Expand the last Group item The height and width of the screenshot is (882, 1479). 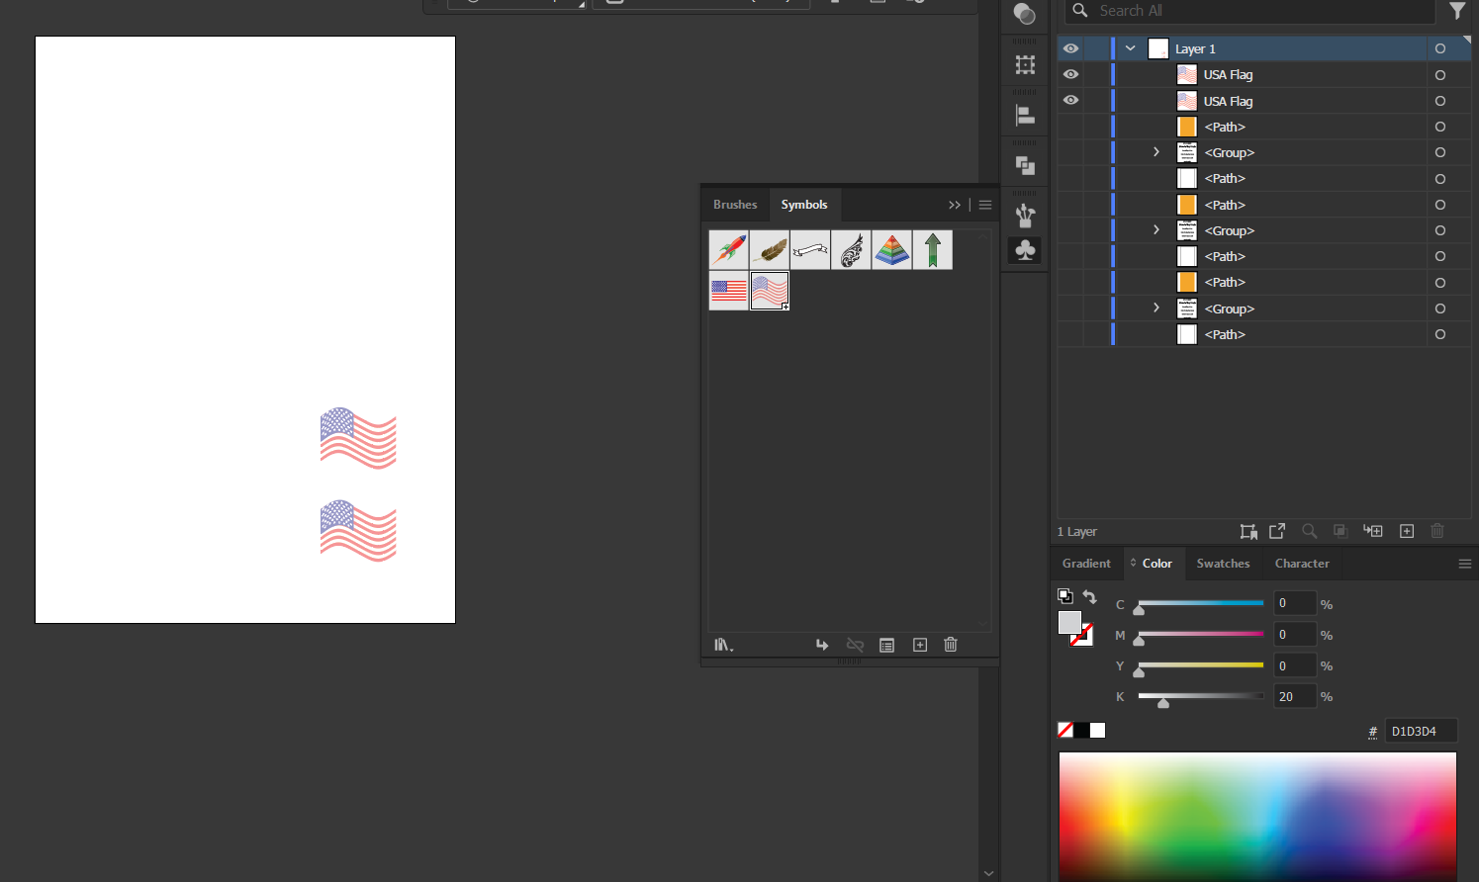[x=1155, y=309]
